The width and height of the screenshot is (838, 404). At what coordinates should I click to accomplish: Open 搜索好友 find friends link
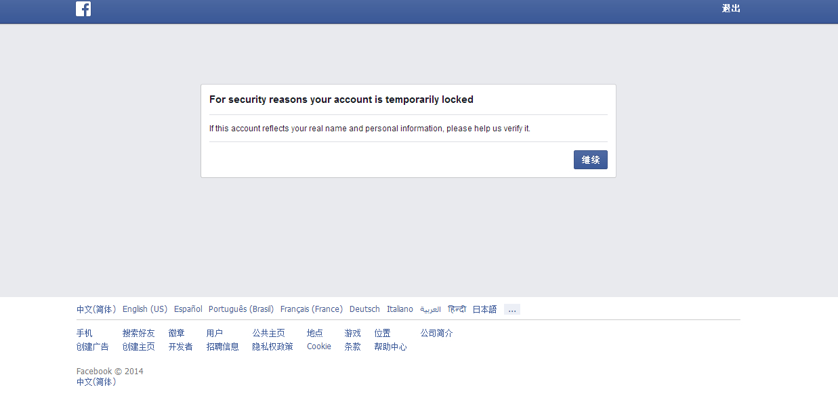point(139,333)
